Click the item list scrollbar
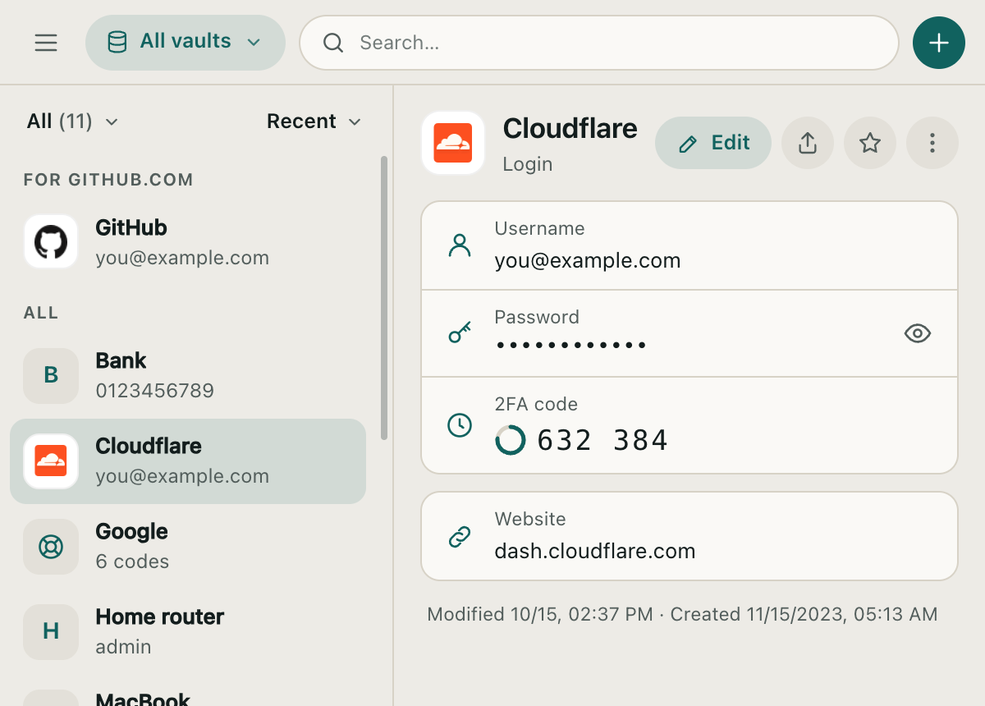This screenshot has height=706, width=985. tap(383, 297)
